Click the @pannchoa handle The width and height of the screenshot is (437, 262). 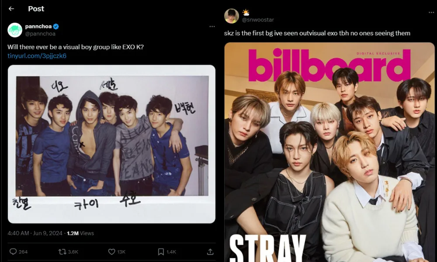coord(40,34)
